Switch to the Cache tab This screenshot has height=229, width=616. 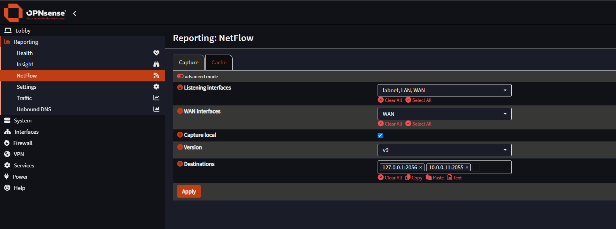coord(219,62)
